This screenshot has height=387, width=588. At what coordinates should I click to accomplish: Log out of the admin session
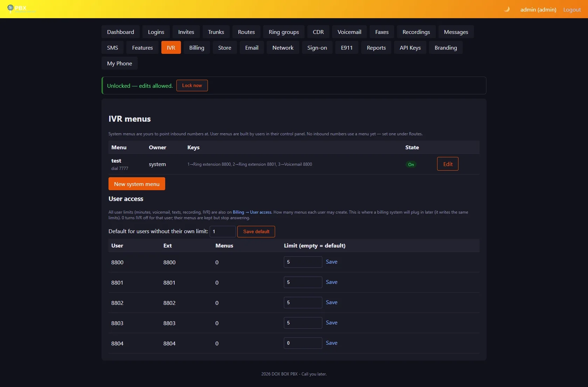[x=572, y=9]
